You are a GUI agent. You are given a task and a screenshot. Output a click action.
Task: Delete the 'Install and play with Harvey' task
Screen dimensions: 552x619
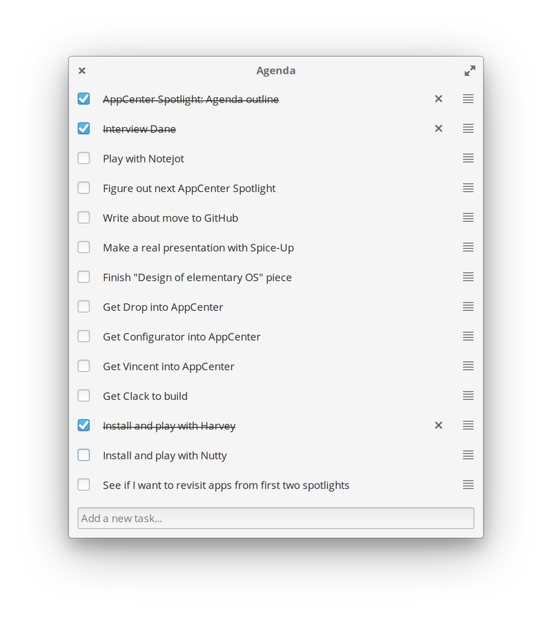click(438, 425)
